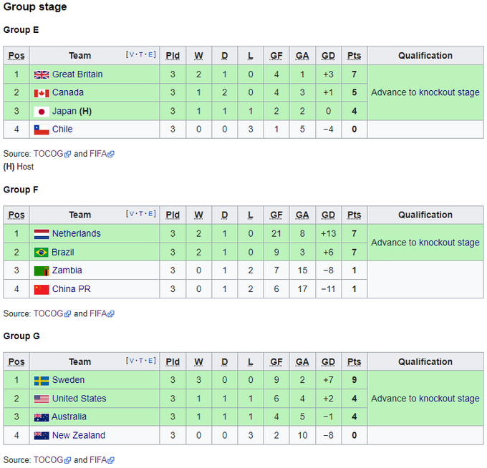Screen dimensions: 487x468
Task: Click the Great Britain flag icon
Action: click(x=41, y=74)
